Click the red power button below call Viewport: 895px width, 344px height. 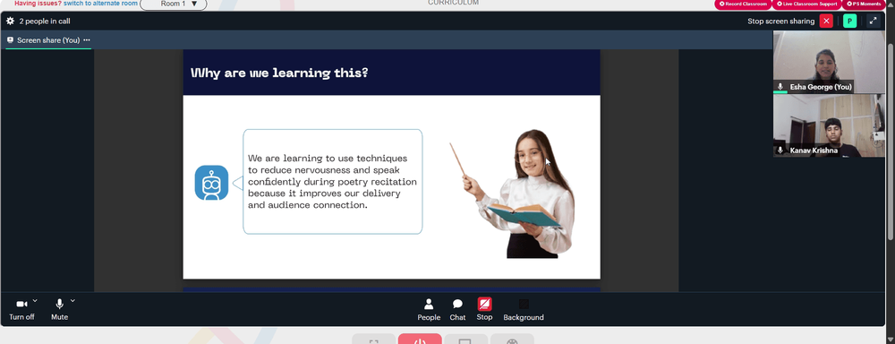point(420,339)
